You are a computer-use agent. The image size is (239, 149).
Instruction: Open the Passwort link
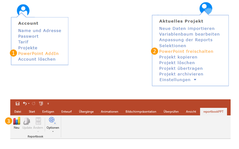(x=28, y=36)
